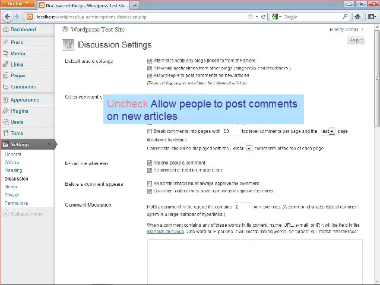Click the links count moderation field
The image size is (380, 285).
point(243,207)
